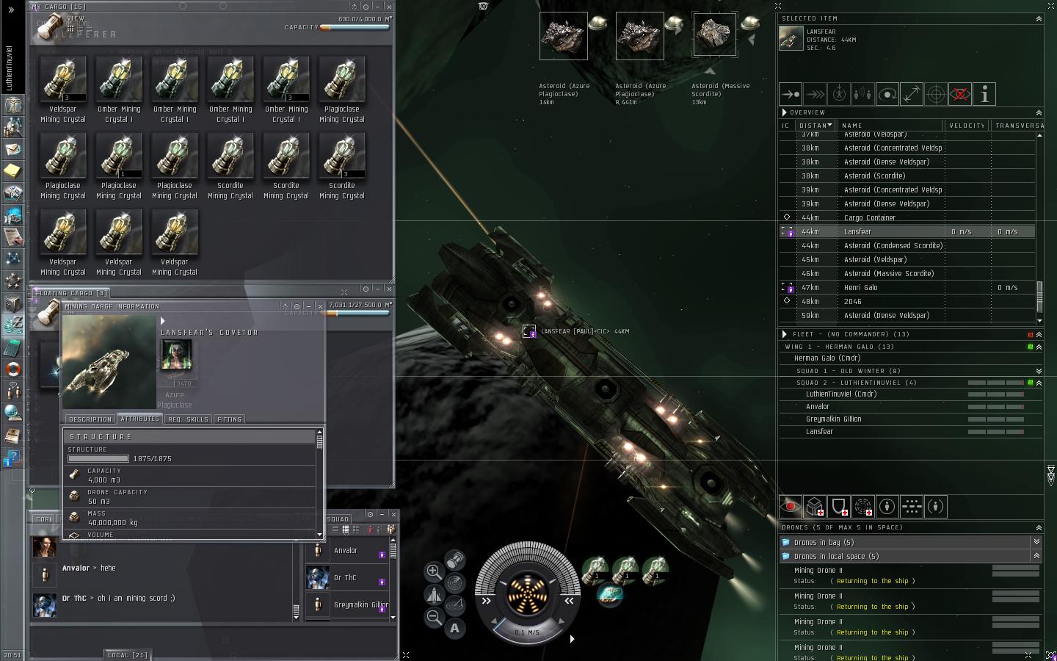Open the Req. Skills tab

coord(187,419)
